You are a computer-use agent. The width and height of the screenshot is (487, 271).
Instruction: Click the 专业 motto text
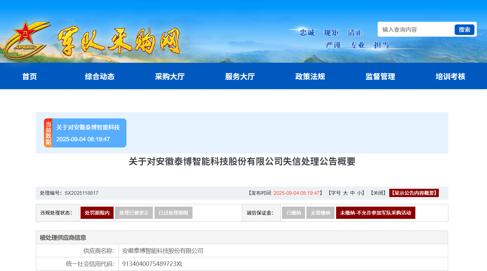tap(357, 45)
